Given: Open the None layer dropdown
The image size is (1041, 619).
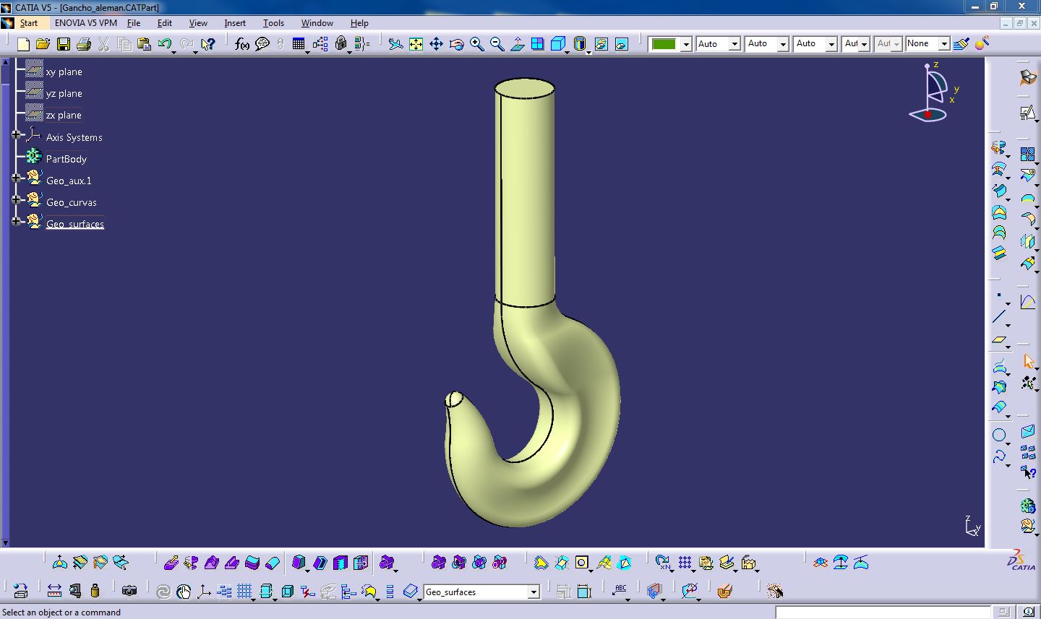Looking at the screenshot, I should pyautogui.click(x=944, y=44).
